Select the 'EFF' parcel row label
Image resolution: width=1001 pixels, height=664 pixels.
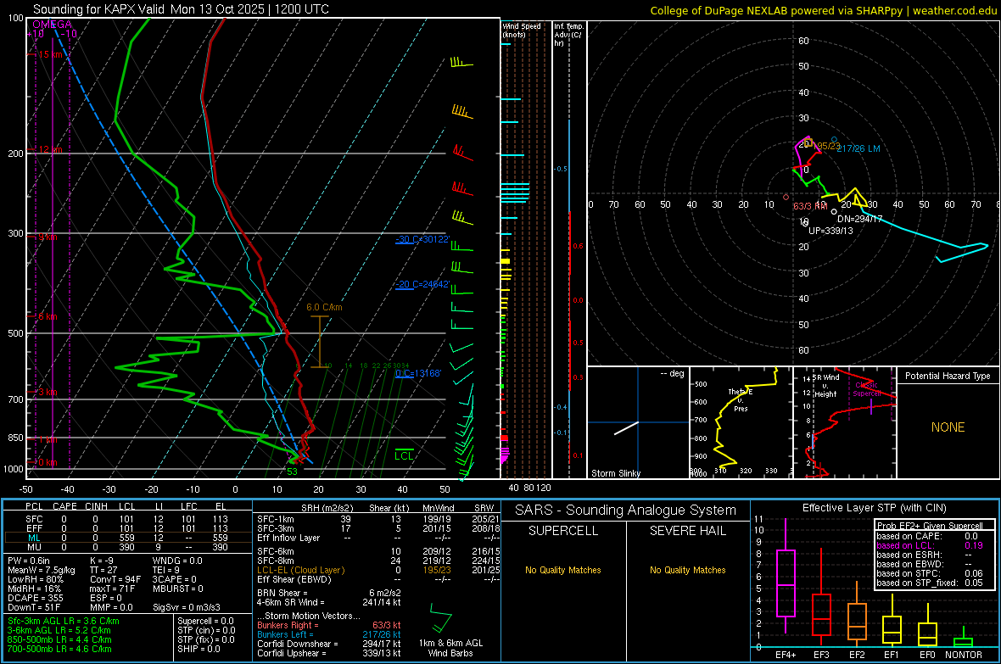pos(34,528)
